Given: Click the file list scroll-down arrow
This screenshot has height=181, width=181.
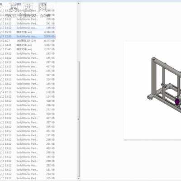Looking at the screenshot, I should pyautogui.click(x=78, y=179).
